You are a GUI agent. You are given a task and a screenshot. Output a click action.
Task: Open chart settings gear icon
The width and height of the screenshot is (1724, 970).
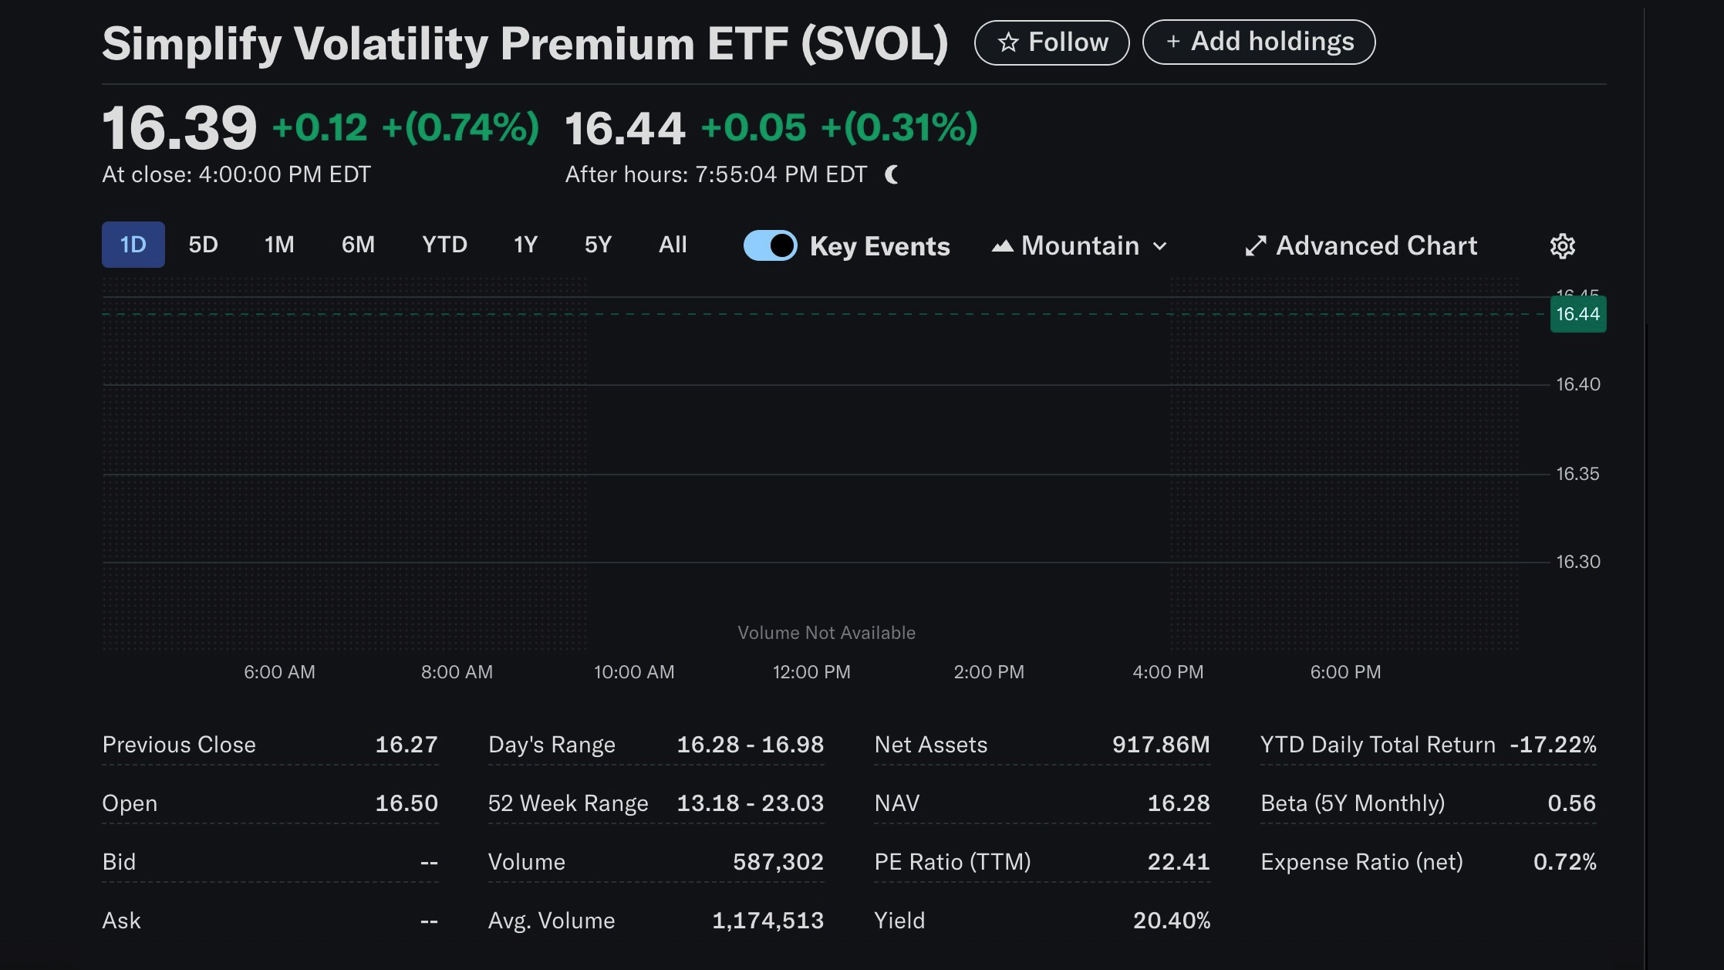click(x=1562, y=246)
